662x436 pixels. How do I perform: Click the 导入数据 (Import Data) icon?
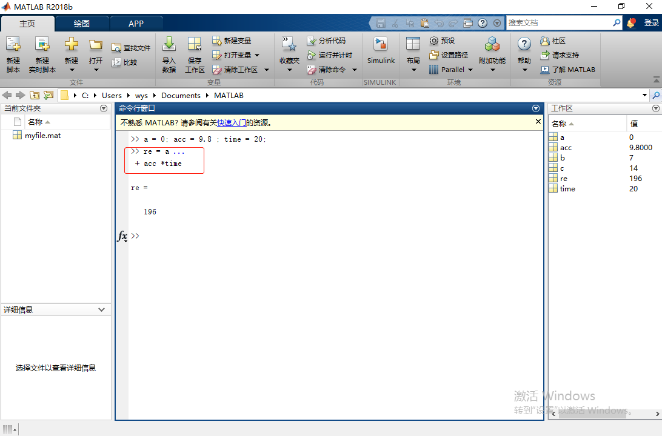[169, 44]
